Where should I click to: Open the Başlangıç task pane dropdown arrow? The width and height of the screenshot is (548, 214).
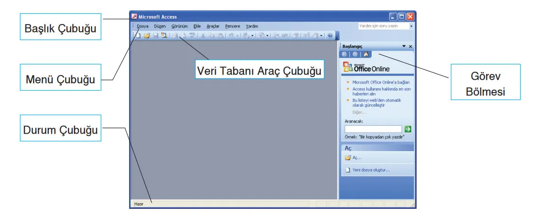click(404, 46)
